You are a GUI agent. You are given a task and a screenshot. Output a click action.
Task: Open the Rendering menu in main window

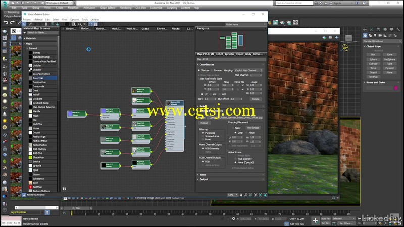point(125,8)
